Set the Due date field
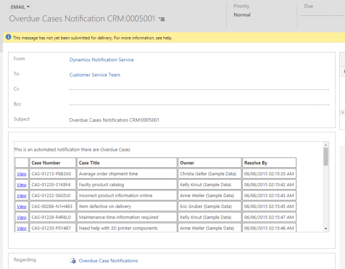Image resolution: width=345 pixels, height=269 pixels. point(323,15)
